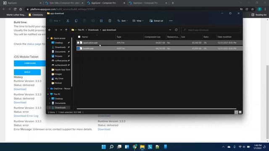Viewport: 269px width, 151px height.
Task: Click the iOS CONFIGURE button
Action: pos(30,63)
